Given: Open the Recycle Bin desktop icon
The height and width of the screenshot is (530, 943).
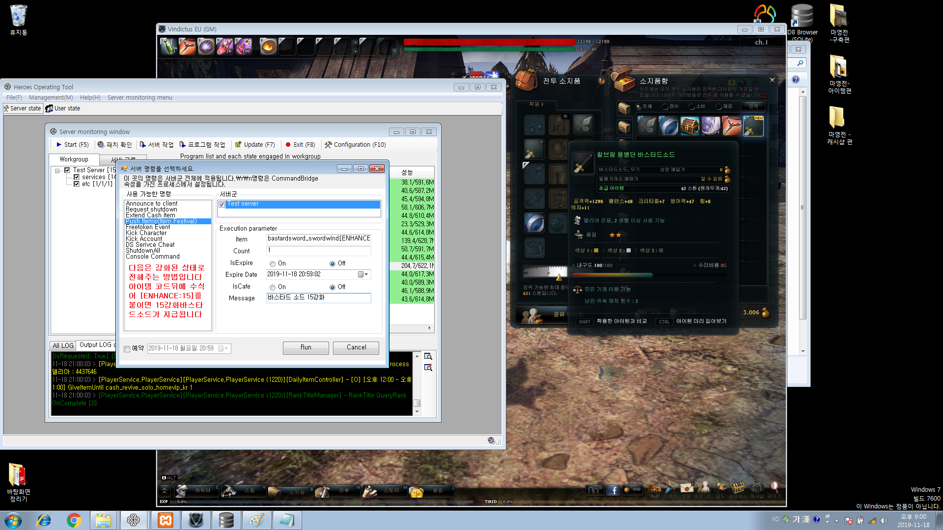Looking at the screenshot, I should (19, 20).
